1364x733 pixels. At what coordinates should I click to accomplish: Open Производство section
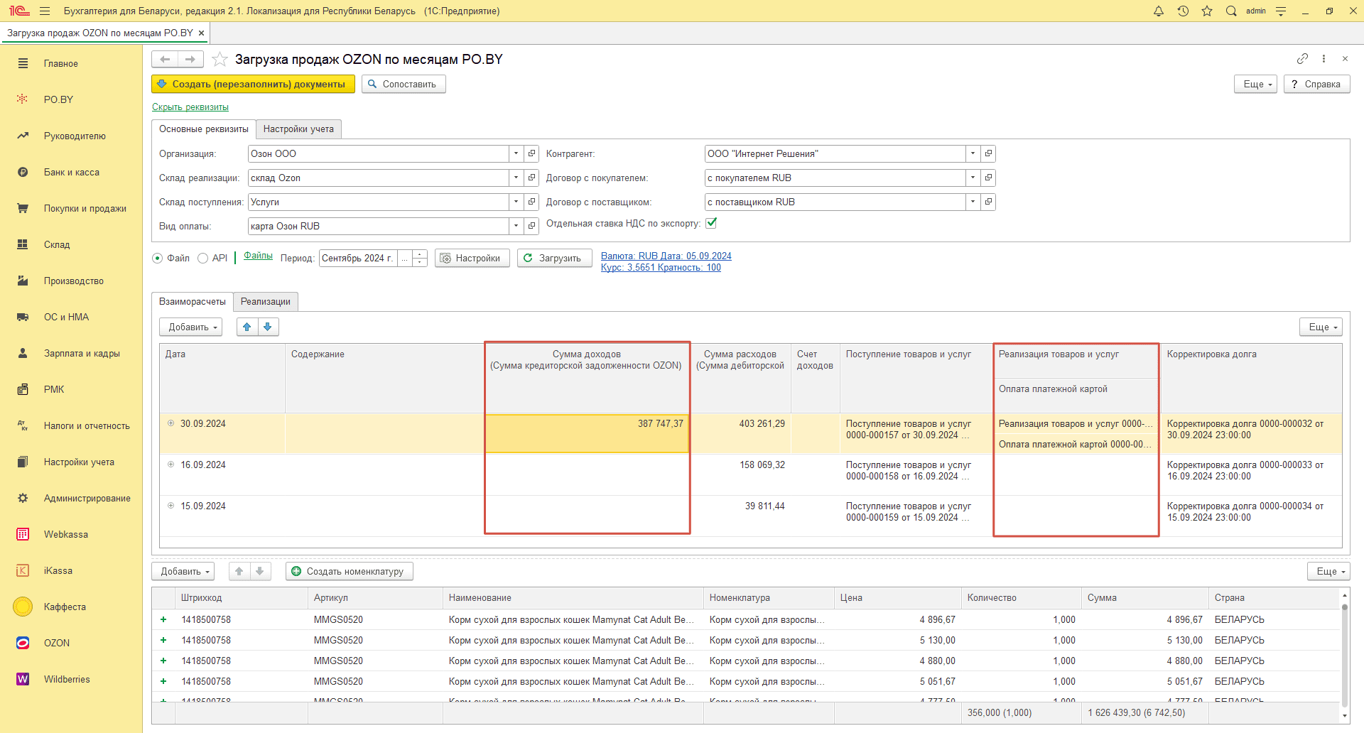73,281
